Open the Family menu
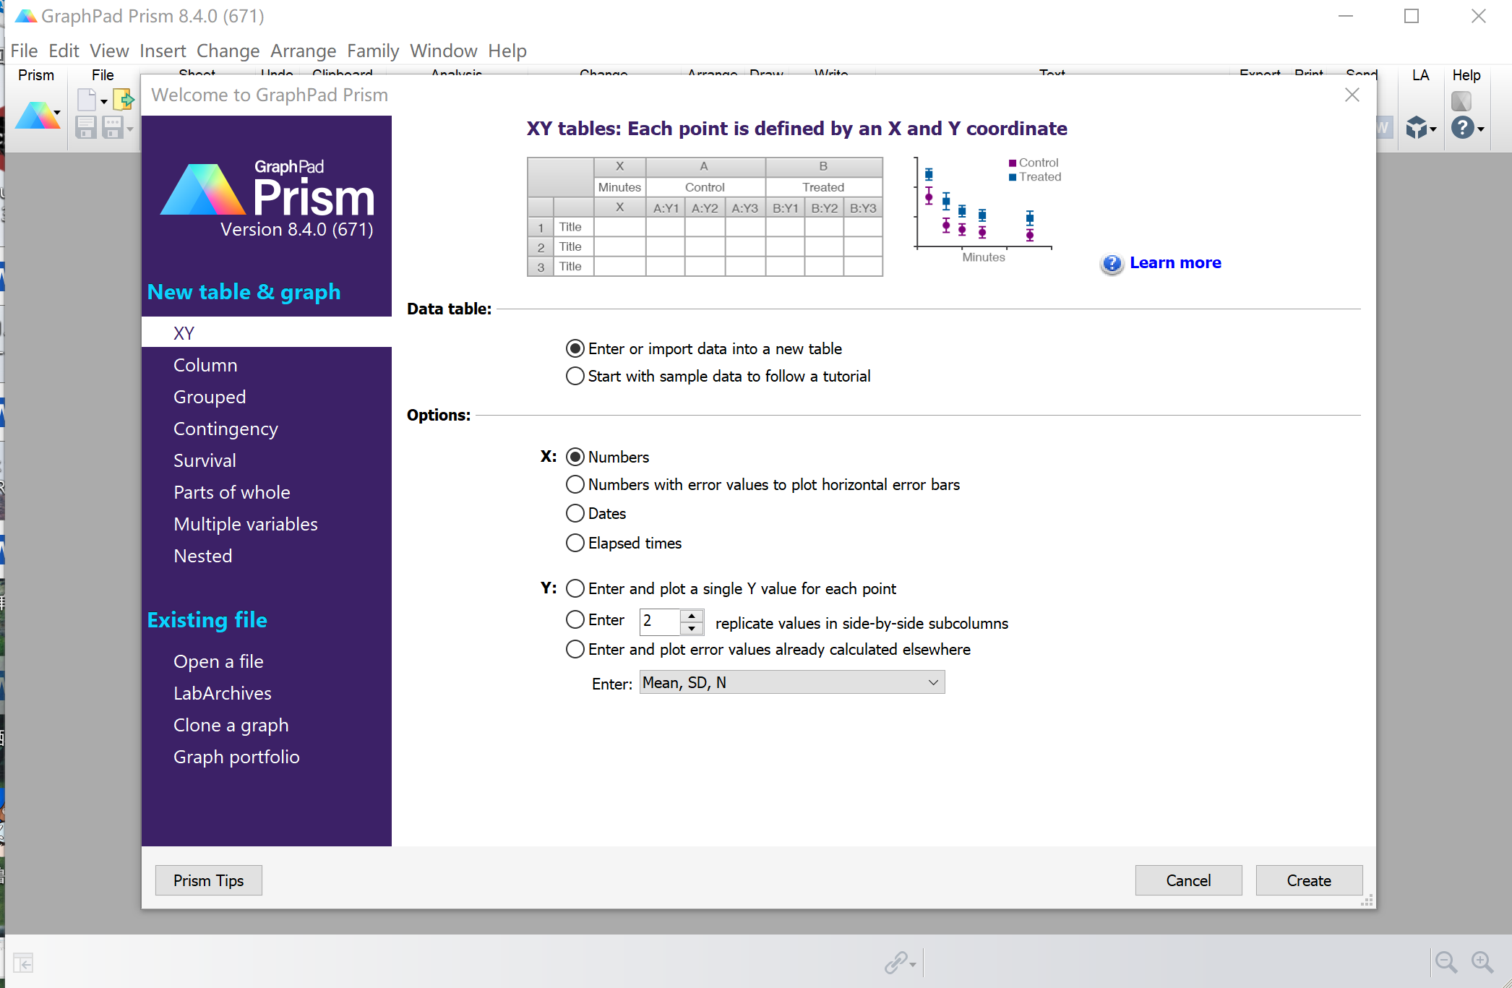 coord(373,51)
